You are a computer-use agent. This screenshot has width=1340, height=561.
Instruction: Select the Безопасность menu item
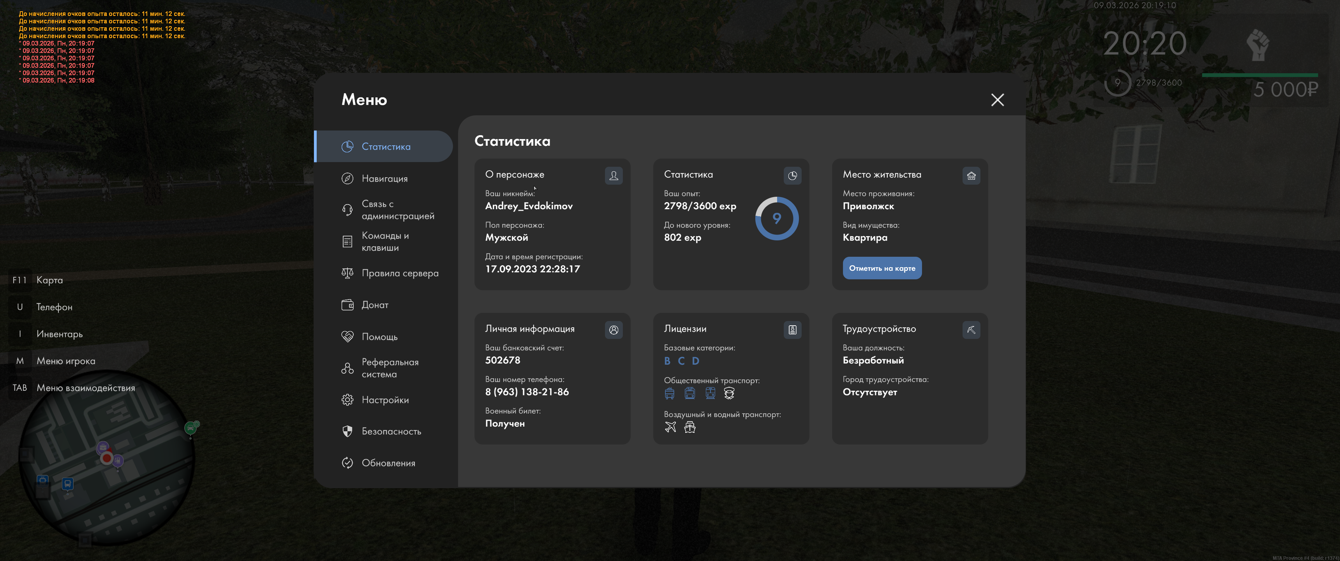[391, 431]
